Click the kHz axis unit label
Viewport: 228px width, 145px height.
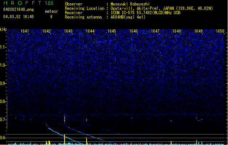[3, 29]
